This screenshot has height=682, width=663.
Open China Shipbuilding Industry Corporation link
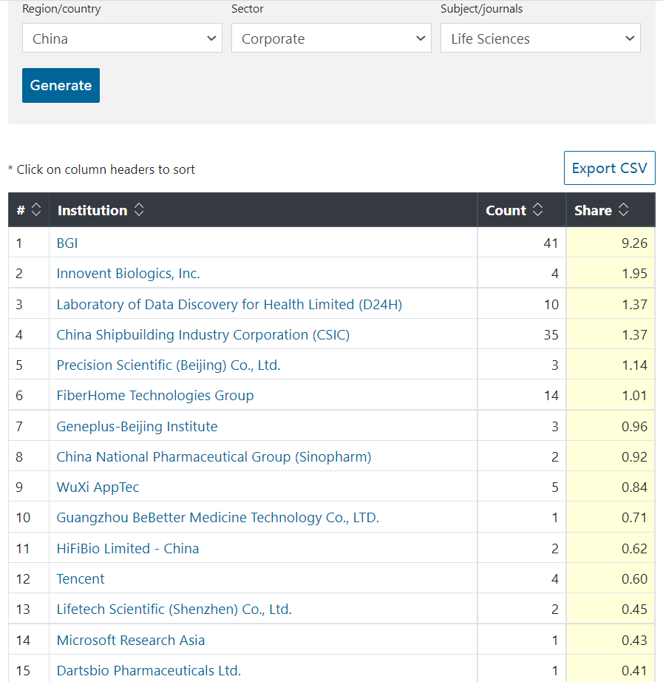pyautogui.click(x=203, y=335)
